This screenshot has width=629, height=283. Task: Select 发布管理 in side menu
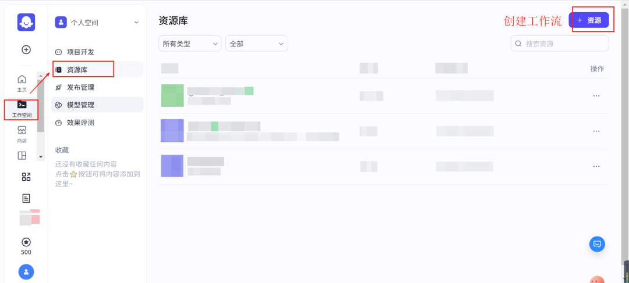click(80, 88)
